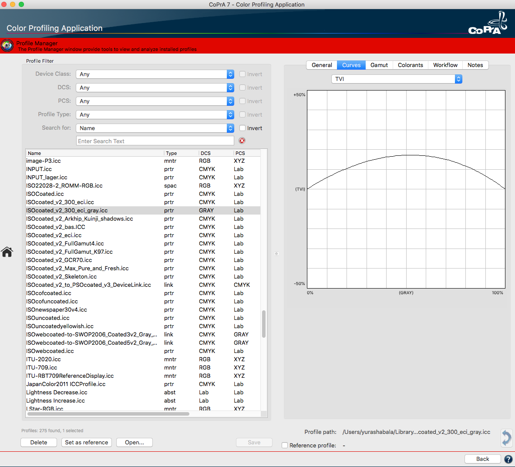Select Lightness Decrease.icc profile
Viewport: 515px width, 467px height.
143,393
